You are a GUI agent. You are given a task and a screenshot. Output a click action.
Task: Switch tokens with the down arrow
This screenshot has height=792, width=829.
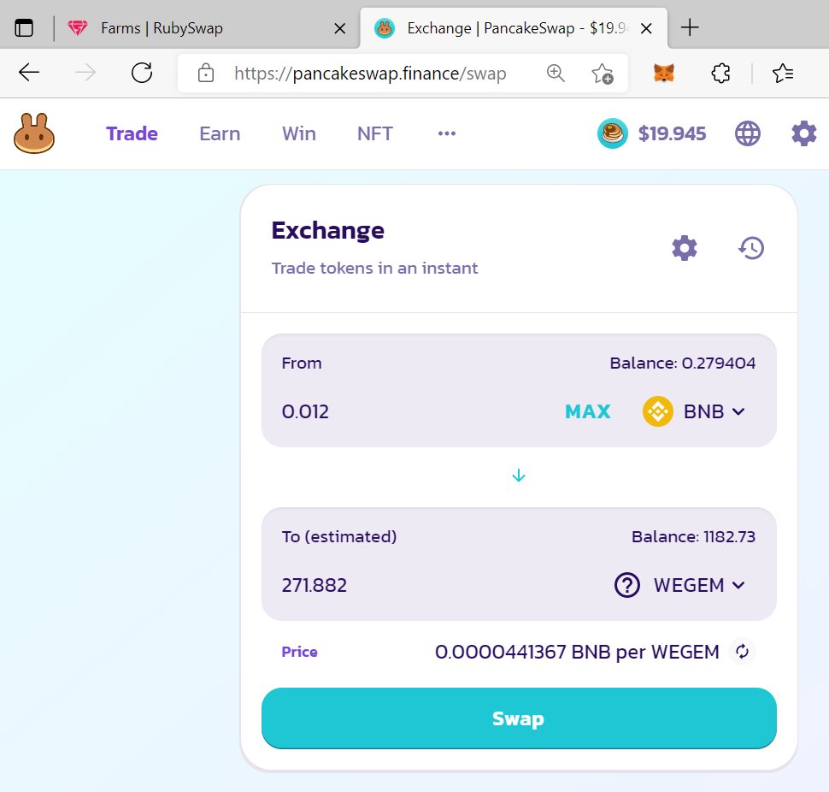tap(519, 476)
